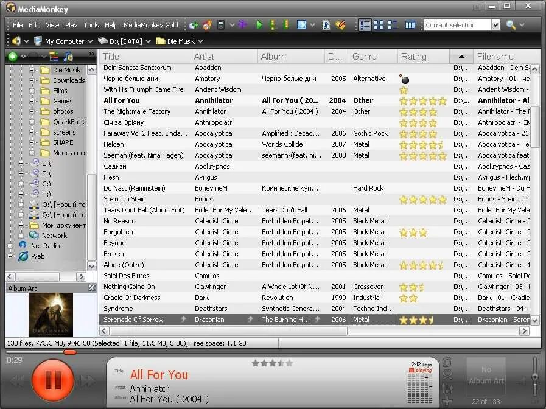Pause playback with the red button

tap(53, 380)
